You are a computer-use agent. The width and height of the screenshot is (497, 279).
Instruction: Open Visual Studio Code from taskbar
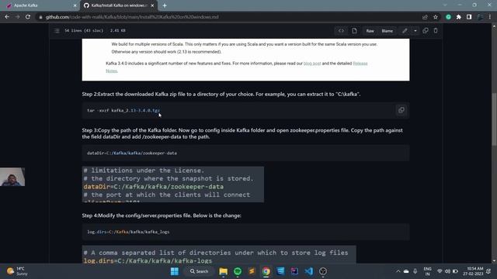tap(309, 271)
